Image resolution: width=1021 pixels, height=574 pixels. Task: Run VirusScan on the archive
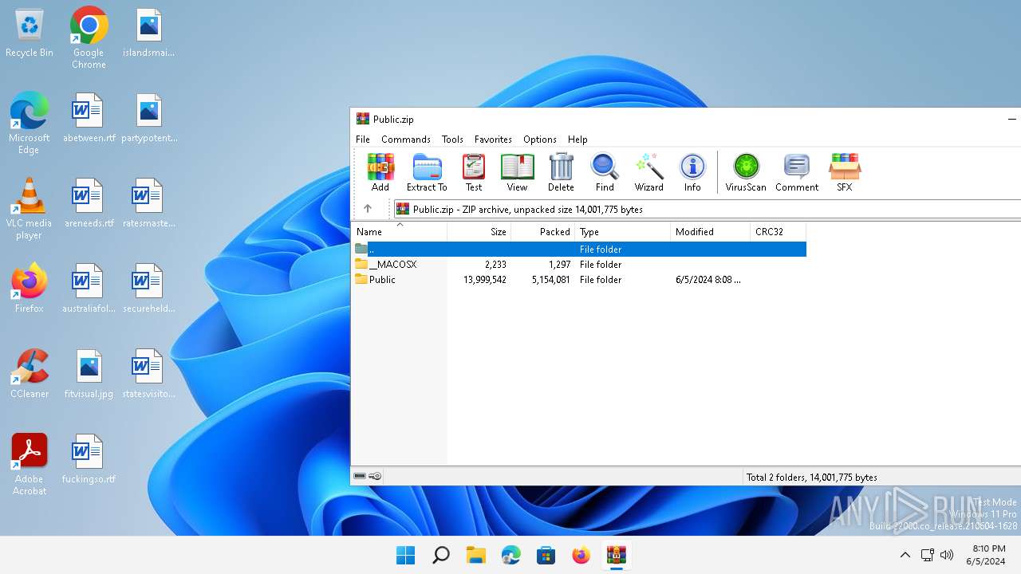click(746, 172)
